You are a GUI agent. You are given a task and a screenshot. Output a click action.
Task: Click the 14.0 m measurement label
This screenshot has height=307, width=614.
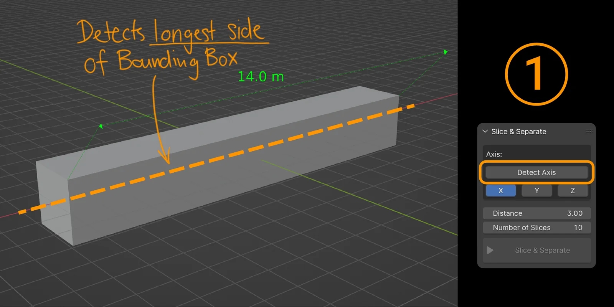[261, 77]
